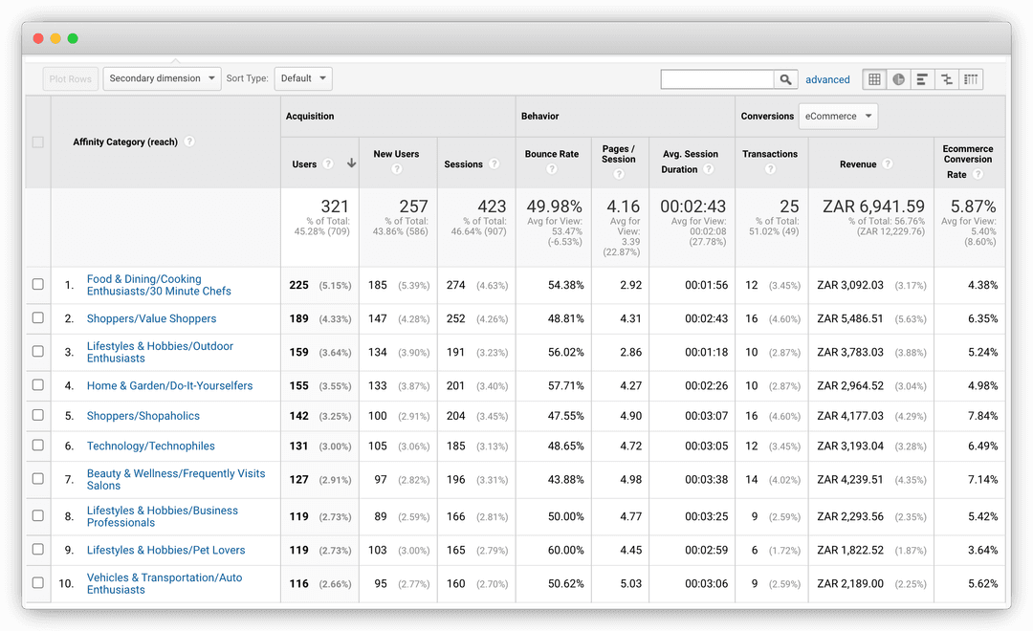Screen dimensions: 1033x631
Task: Sort by the Sessions column header
Action: [x=463, y=164]
